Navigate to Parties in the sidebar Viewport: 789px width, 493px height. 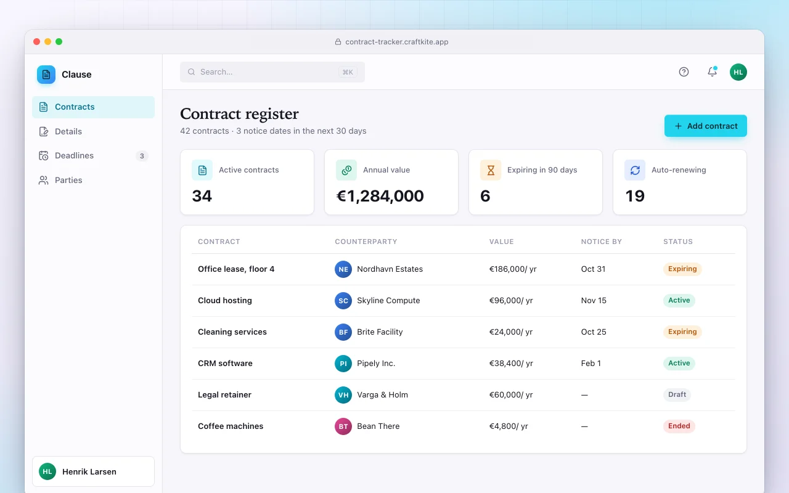click(93, 181)
